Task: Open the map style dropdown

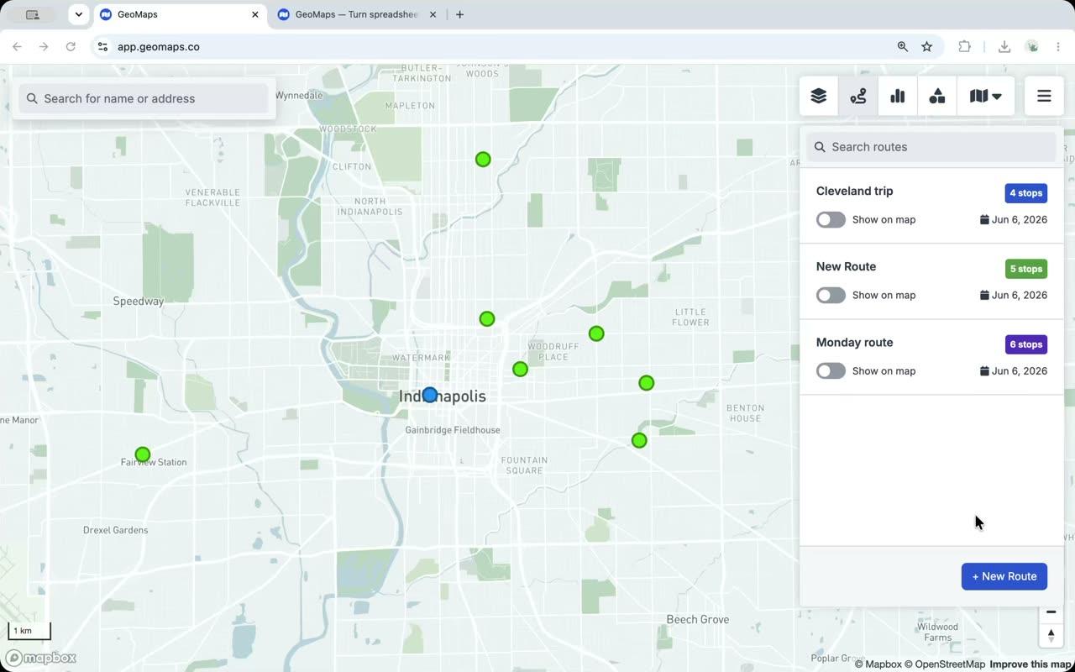Action: point(986,97)
